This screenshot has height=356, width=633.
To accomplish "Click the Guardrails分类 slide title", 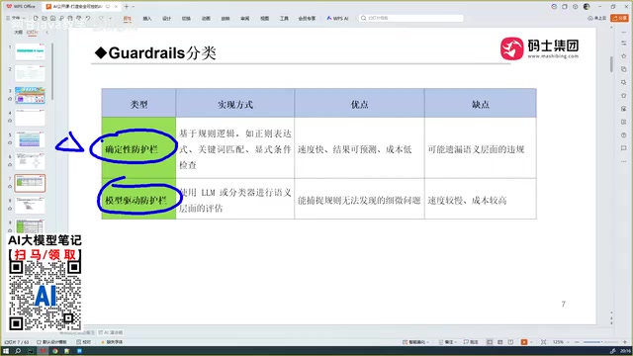I will [155, 52].
